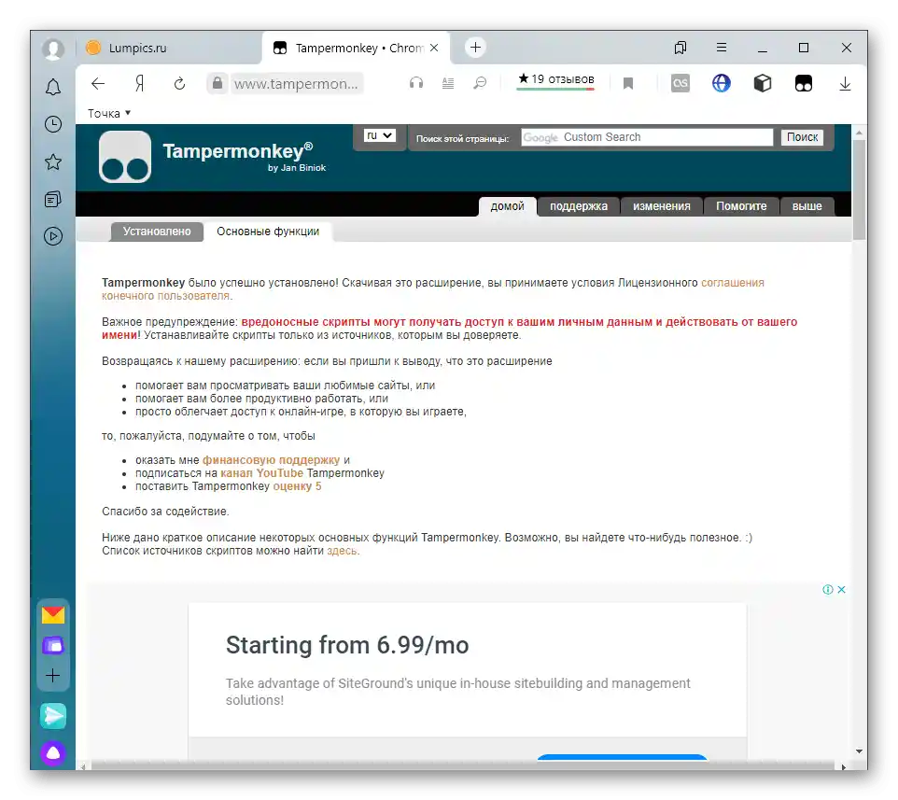Open the финансовую поддержку link
This screenshot has width=898, height=800.
coord(271,460)
